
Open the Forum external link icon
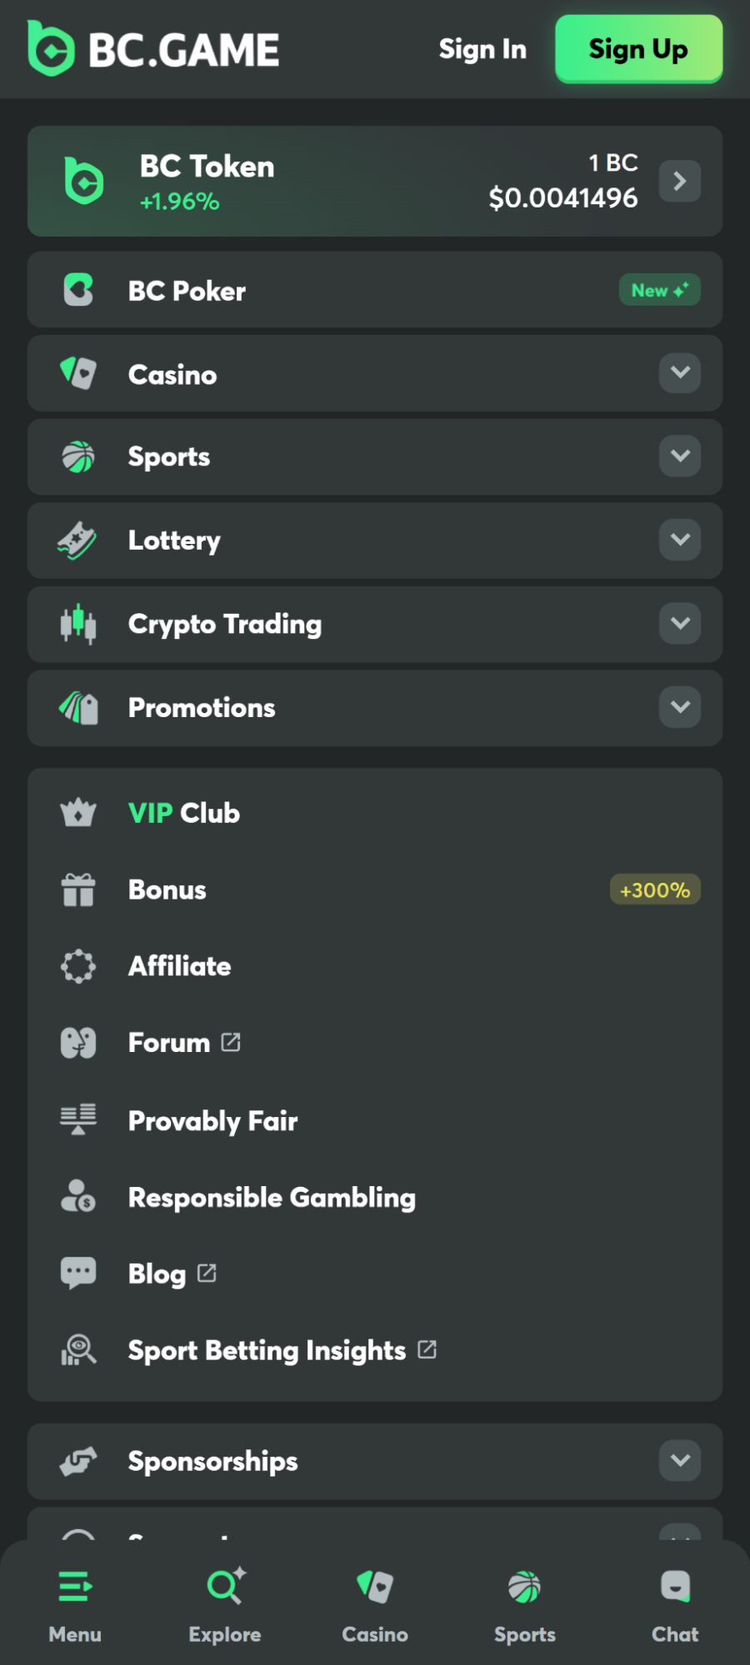(231, 1042)
